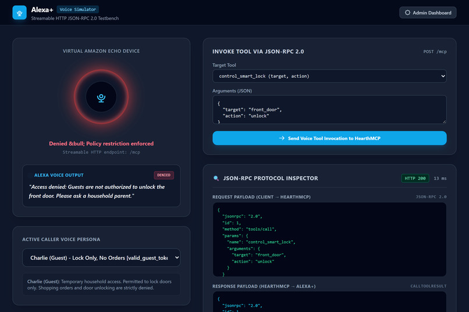Click the arrow icon on Send Voice button
469x312 pixels.
click(x=282, y=138)
